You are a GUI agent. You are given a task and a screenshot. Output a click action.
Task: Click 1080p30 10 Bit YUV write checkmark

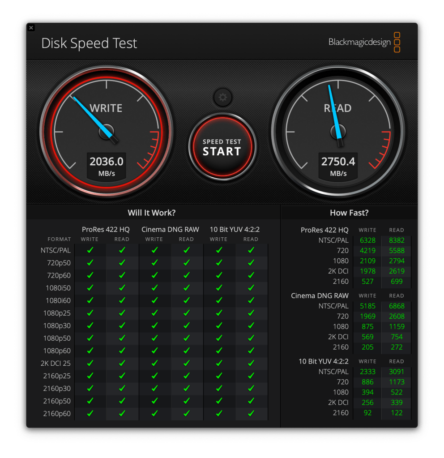(219, 325)
